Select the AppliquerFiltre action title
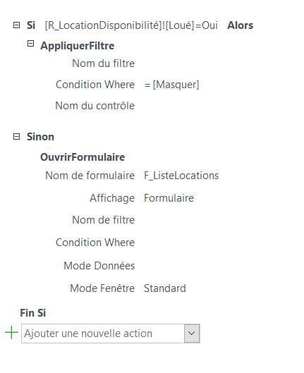Viewport: 304px width, 373px height. click(78, 46)
